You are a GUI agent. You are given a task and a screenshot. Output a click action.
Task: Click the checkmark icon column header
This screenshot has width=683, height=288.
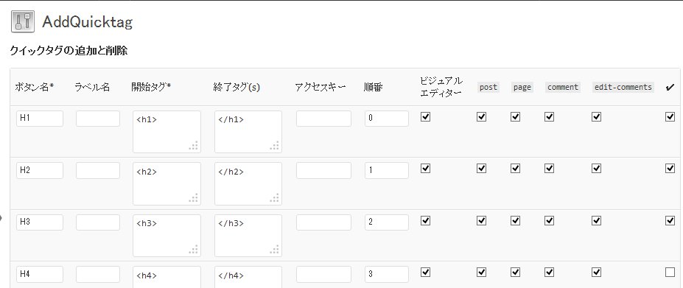pyautogui.click(x=670, y=88)
